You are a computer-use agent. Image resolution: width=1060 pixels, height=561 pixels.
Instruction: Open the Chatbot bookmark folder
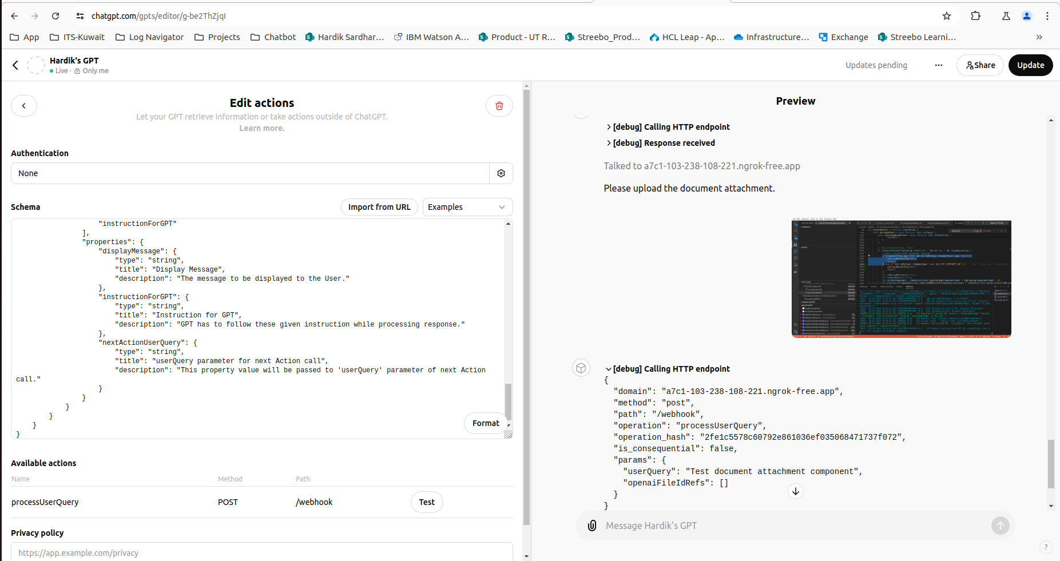(273, 37)
